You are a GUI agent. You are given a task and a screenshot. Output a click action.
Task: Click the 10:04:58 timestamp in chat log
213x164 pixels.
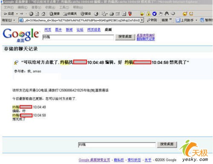(x=40, y=115)
